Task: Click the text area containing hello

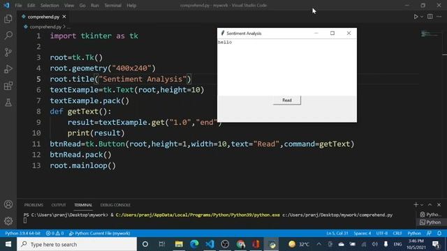Action: click(287, 68)
